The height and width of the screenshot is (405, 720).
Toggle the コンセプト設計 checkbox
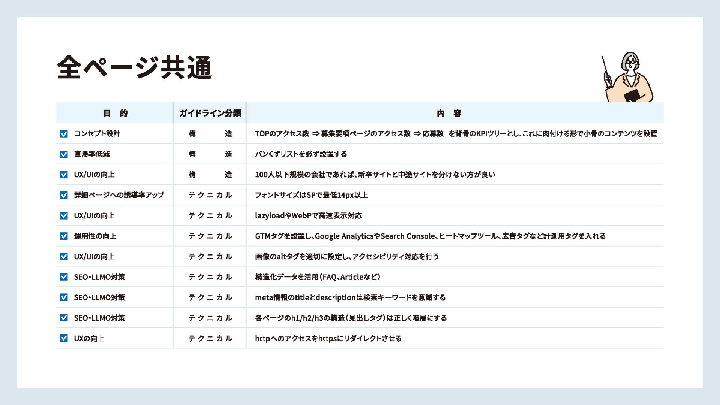[64, 134]
